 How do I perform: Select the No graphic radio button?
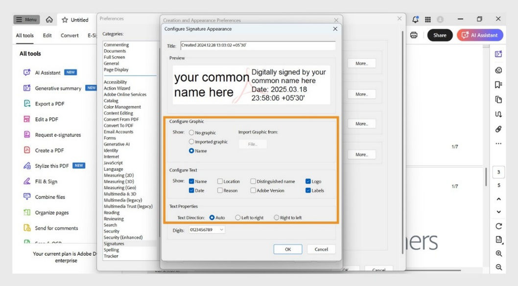[x=192, y=132]
